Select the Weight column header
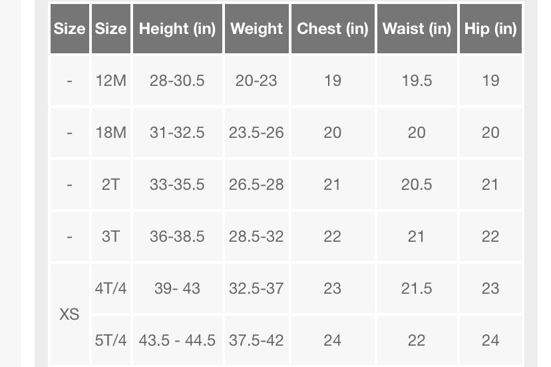The width and height of the screenshot is (551, 367). (x=256, y=29)
